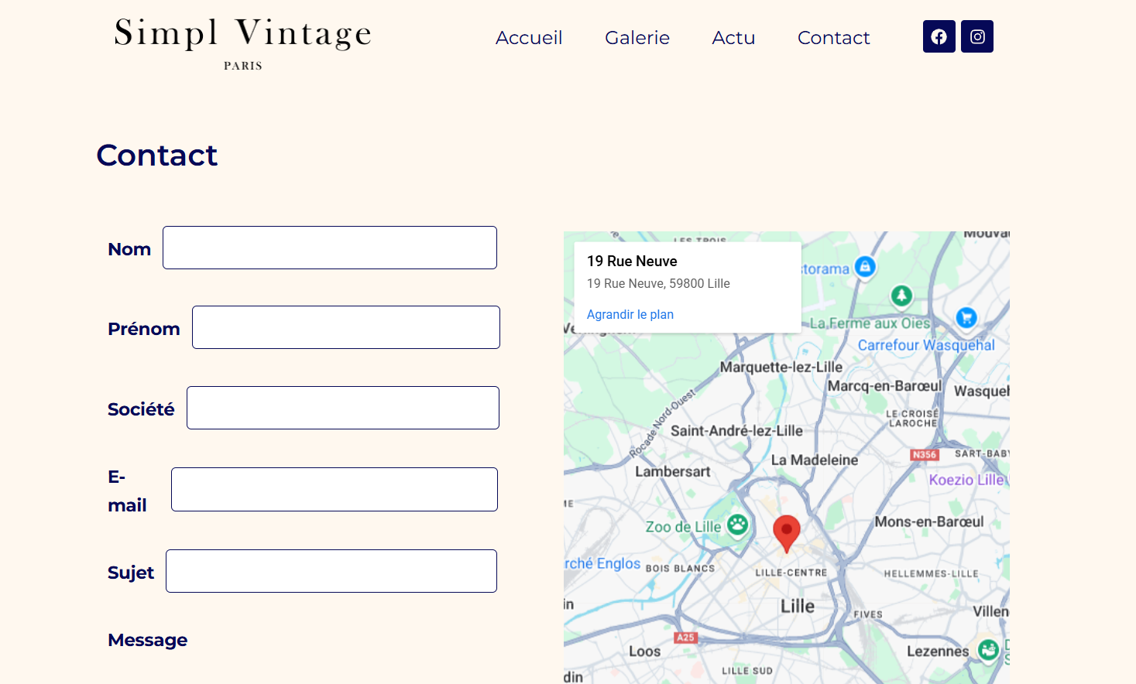Viewport: 1136px width, 684px height.
Task: Click the green marker near Lezennes
Action: tap(987, 649)
